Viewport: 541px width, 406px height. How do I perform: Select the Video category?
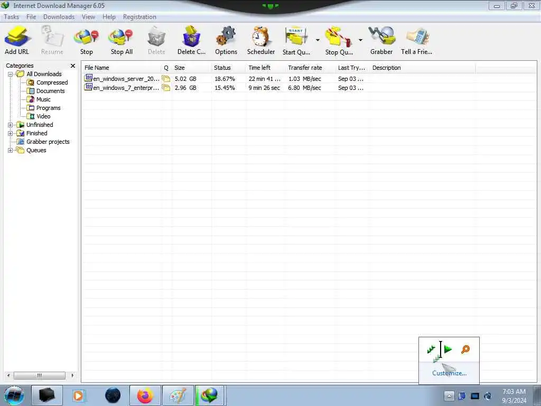click(43, 116)
